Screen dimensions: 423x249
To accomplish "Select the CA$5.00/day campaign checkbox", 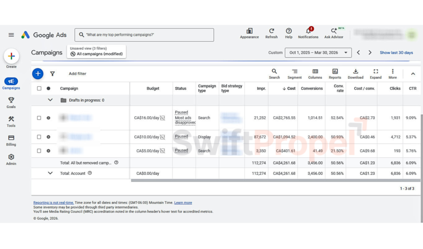I will [x=39, y=151].
